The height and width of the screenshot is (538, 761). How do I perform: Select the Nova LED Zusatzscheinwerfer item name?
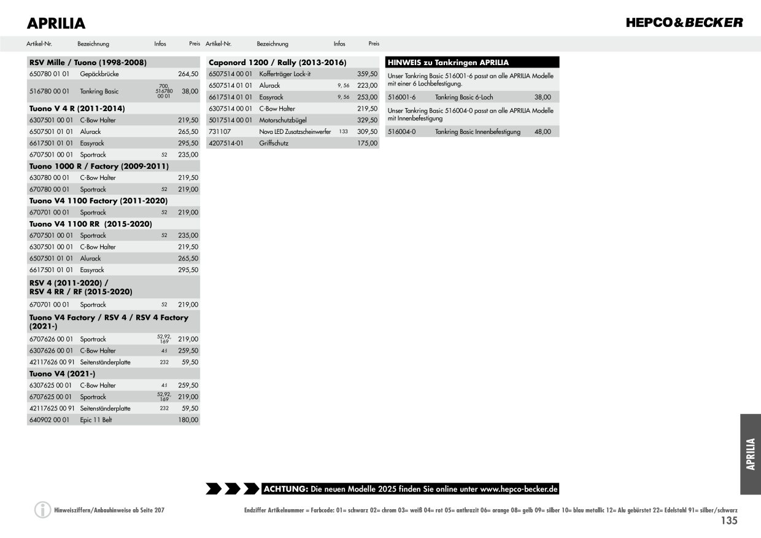[x=295, y=131]
